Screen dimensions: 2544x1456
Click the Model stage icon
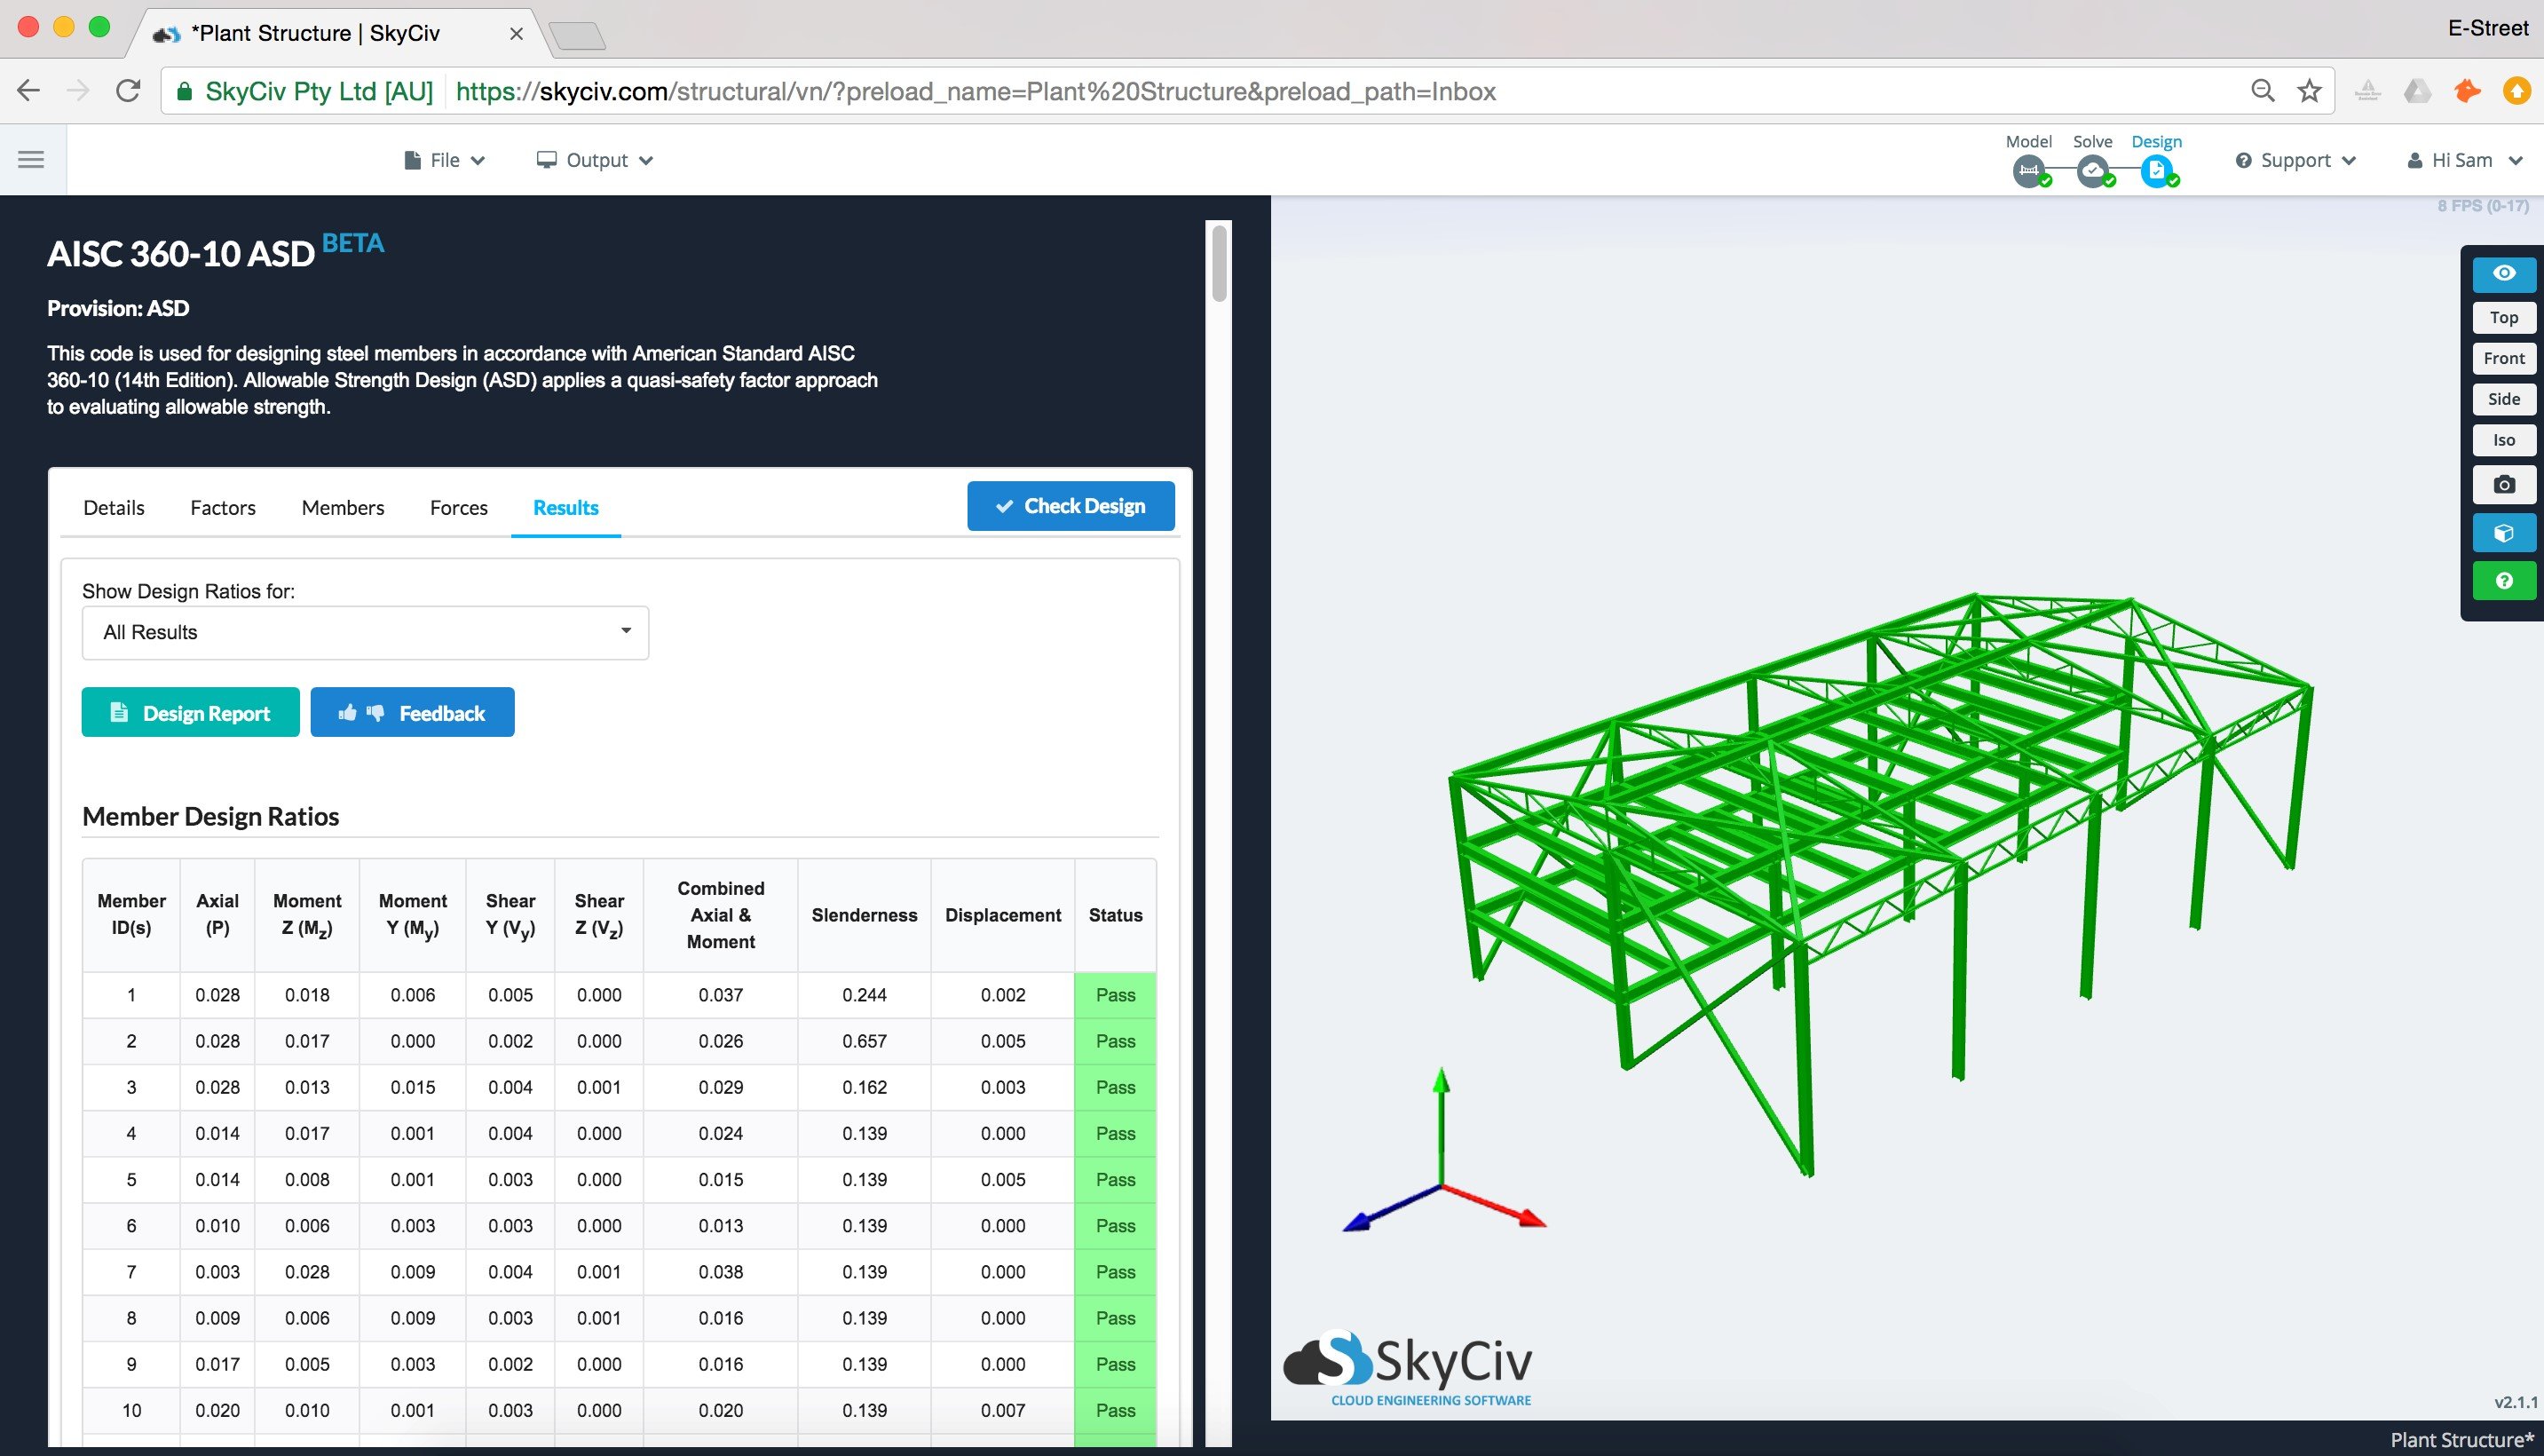pos(2028,172)
